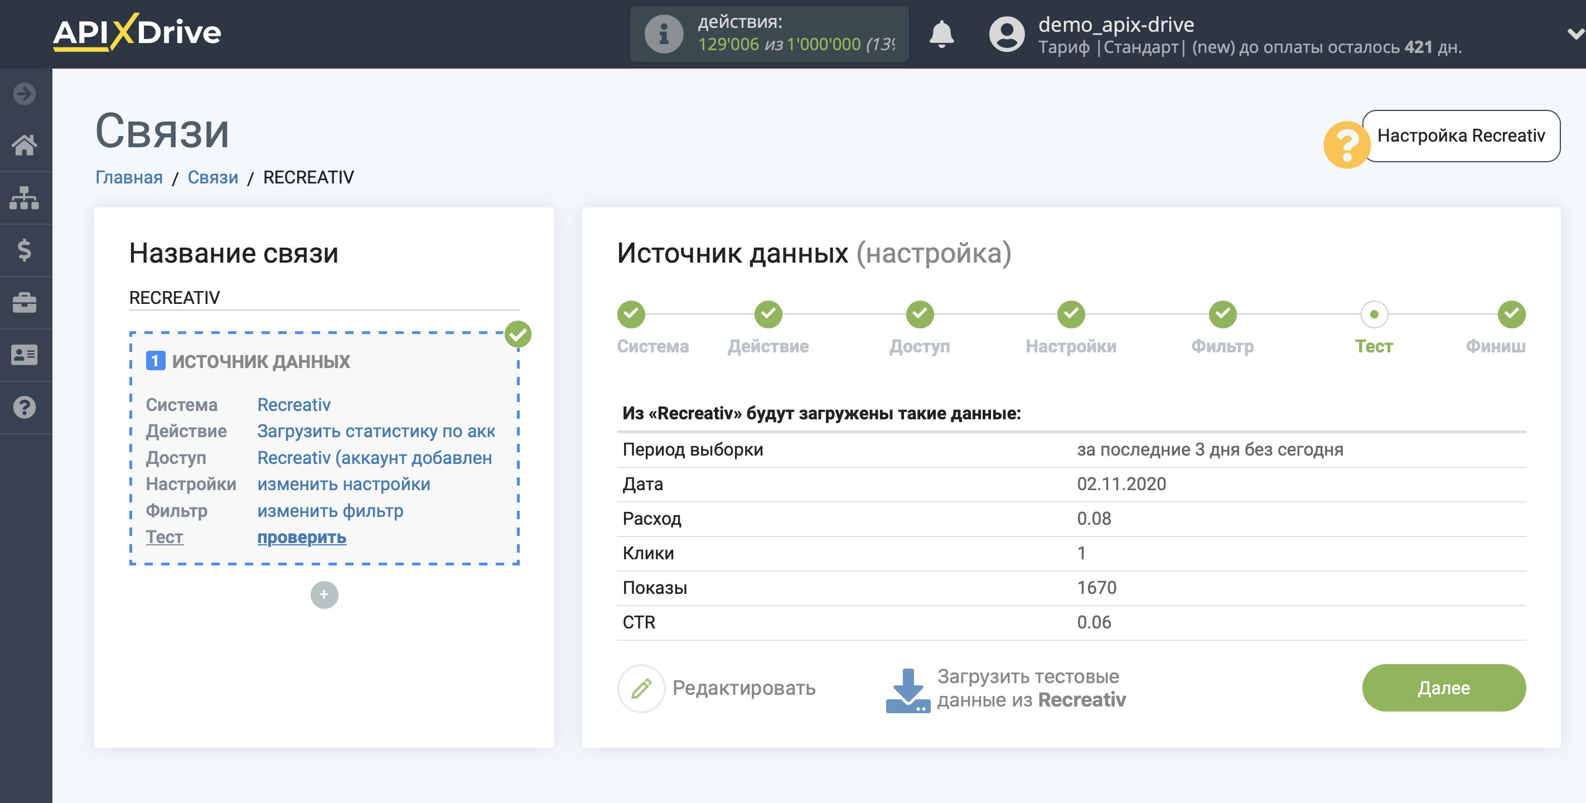The height and width of the screenshot is (803, 1586).
Task: Go to Действие step circle
Action: tap(768, 315)
